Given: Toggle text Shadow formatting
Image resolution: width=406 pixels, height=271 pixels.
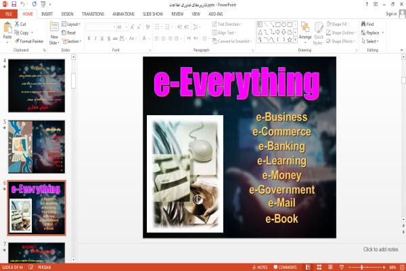Looking at the screenshot, I should tap(109, 39).
